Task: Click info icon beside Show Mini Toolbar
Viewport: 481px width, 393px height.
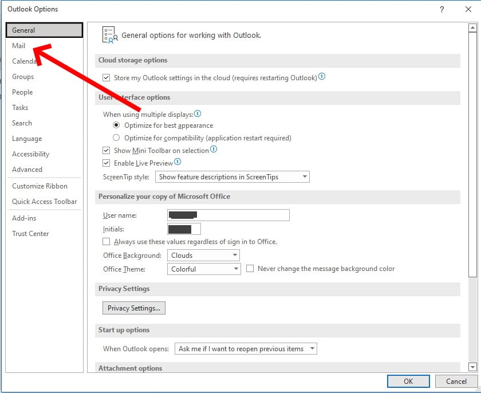Action: click(x=214, y=150)
